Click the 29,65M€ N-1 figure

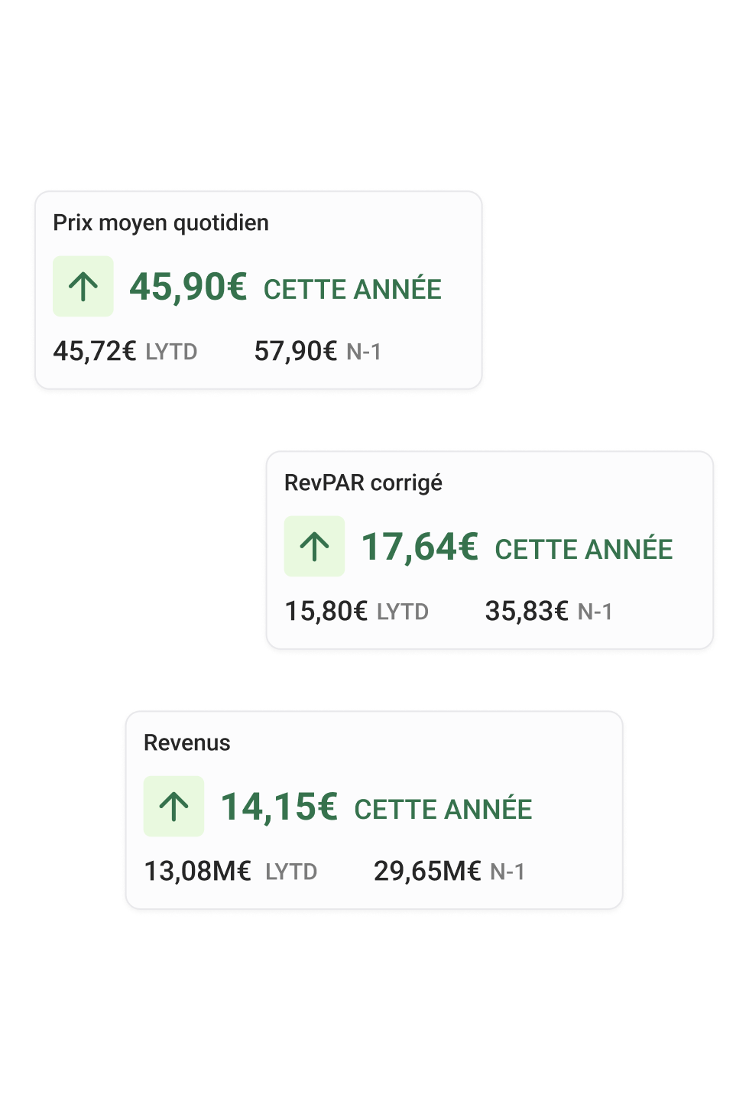coord(426,872)
